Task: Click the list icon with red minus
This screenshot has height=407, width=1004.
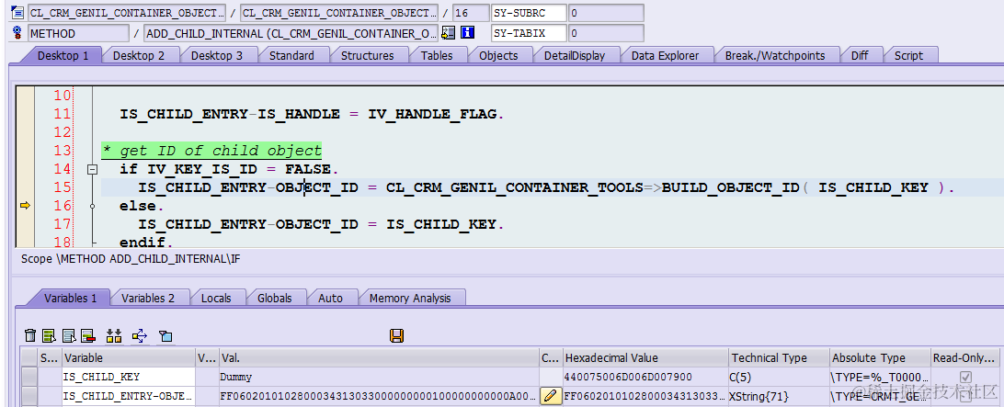Action: (88, 336)
